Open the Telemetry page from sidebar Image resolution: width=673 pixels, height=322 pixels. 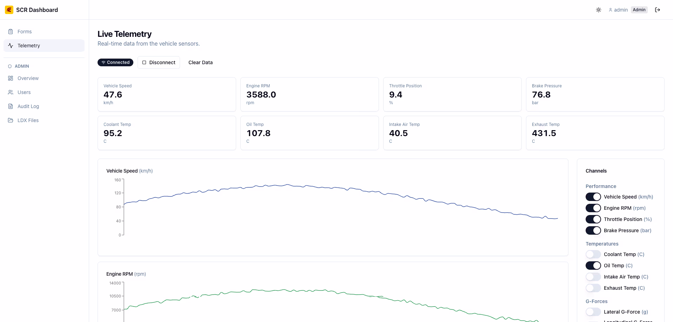pos(29,46)
